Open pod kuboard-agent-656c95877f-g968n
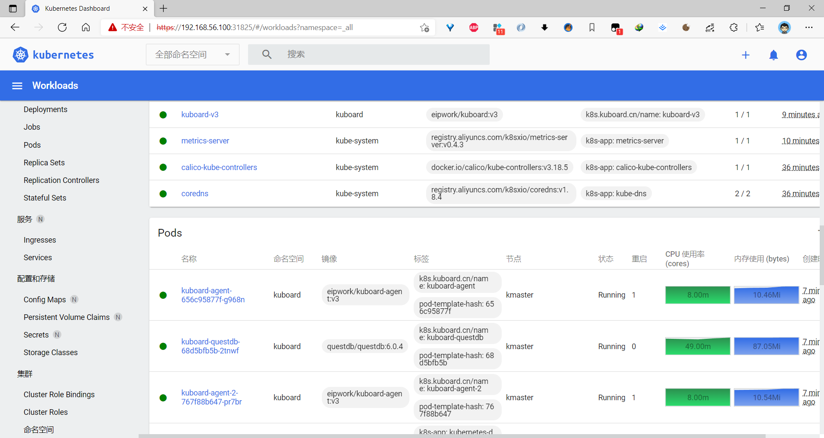 pyautogui.click(x=213, y=295)
